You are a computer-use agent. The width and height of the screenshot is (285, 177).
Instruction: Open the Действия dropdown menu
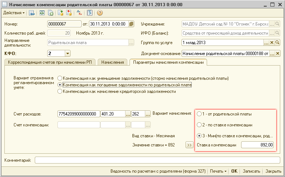coord(14,13)
